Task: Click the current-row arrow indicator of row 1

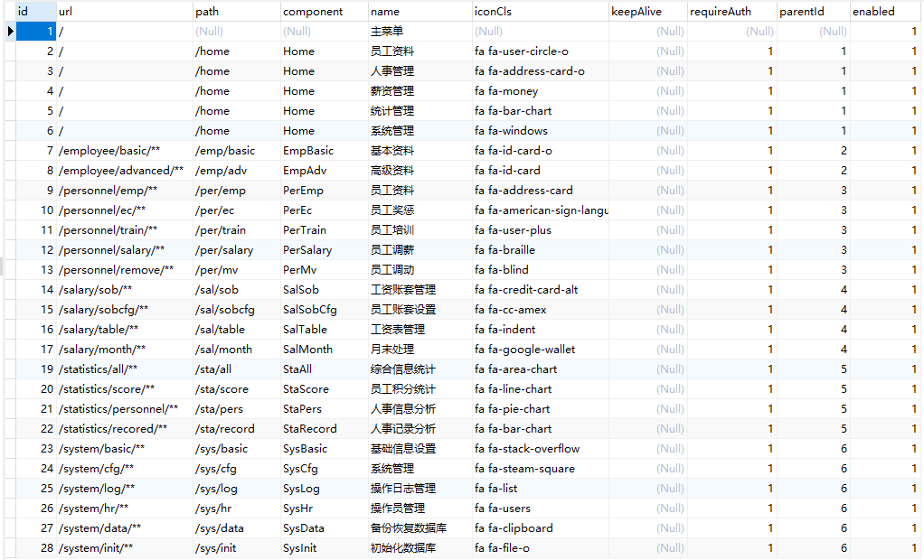Action: [11, 32]
